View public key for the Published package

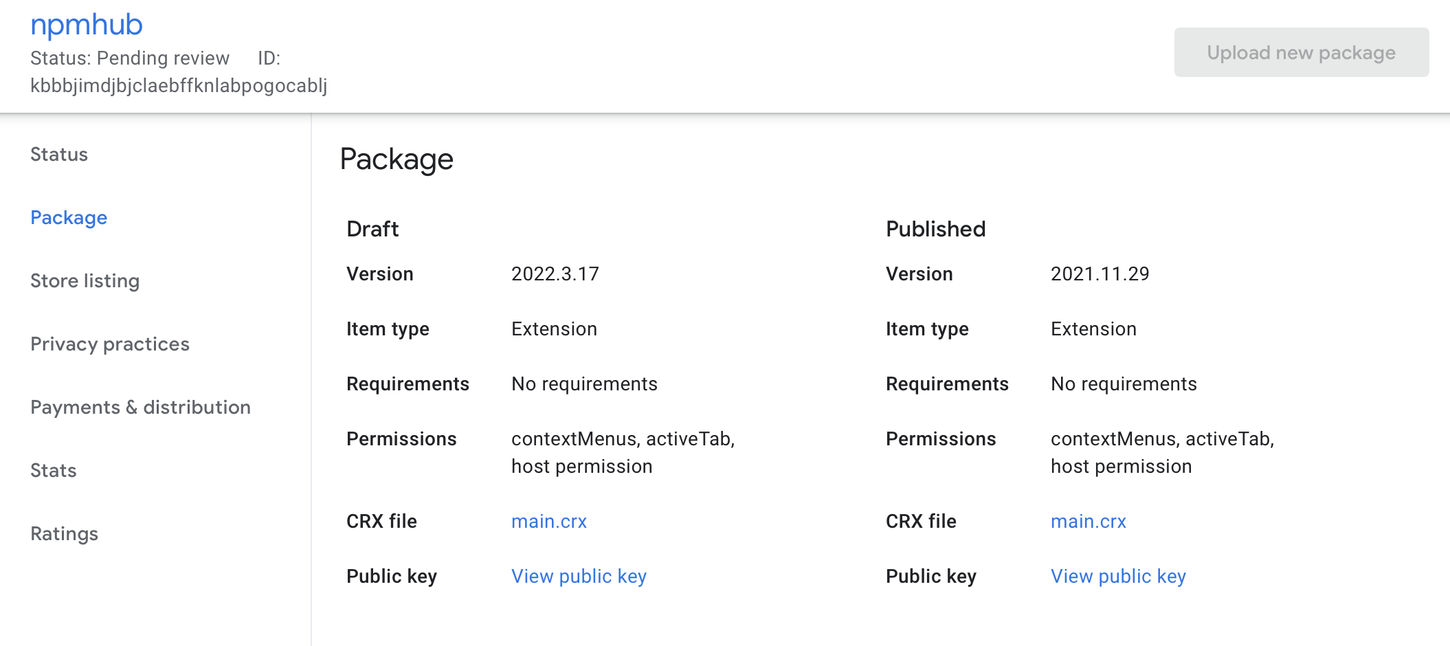[1119, 577]
